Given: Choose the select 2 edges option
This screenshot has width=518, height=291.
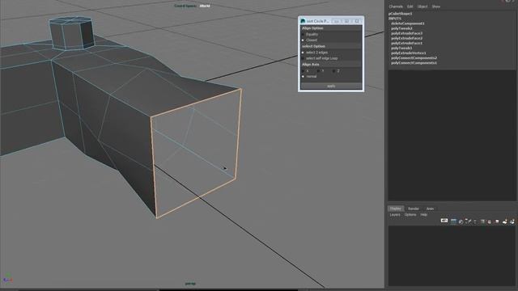Looking at the screenshot, I should click(303, 53).
